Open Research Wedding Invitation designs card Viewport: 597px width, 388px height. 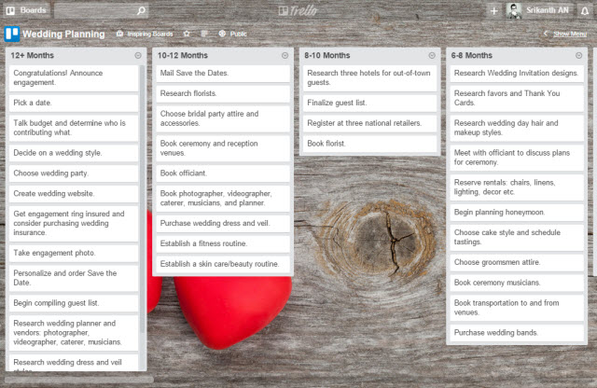click(x=517, y=74)
